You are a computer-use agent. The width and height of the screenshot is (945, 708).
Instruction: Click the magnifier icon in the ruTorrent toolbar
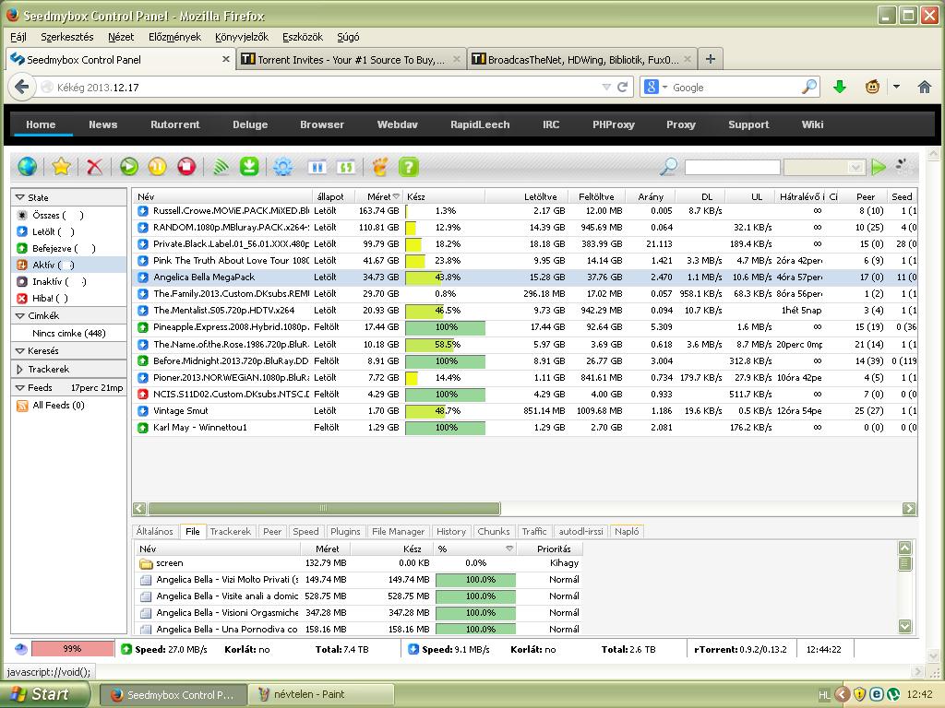668,167
